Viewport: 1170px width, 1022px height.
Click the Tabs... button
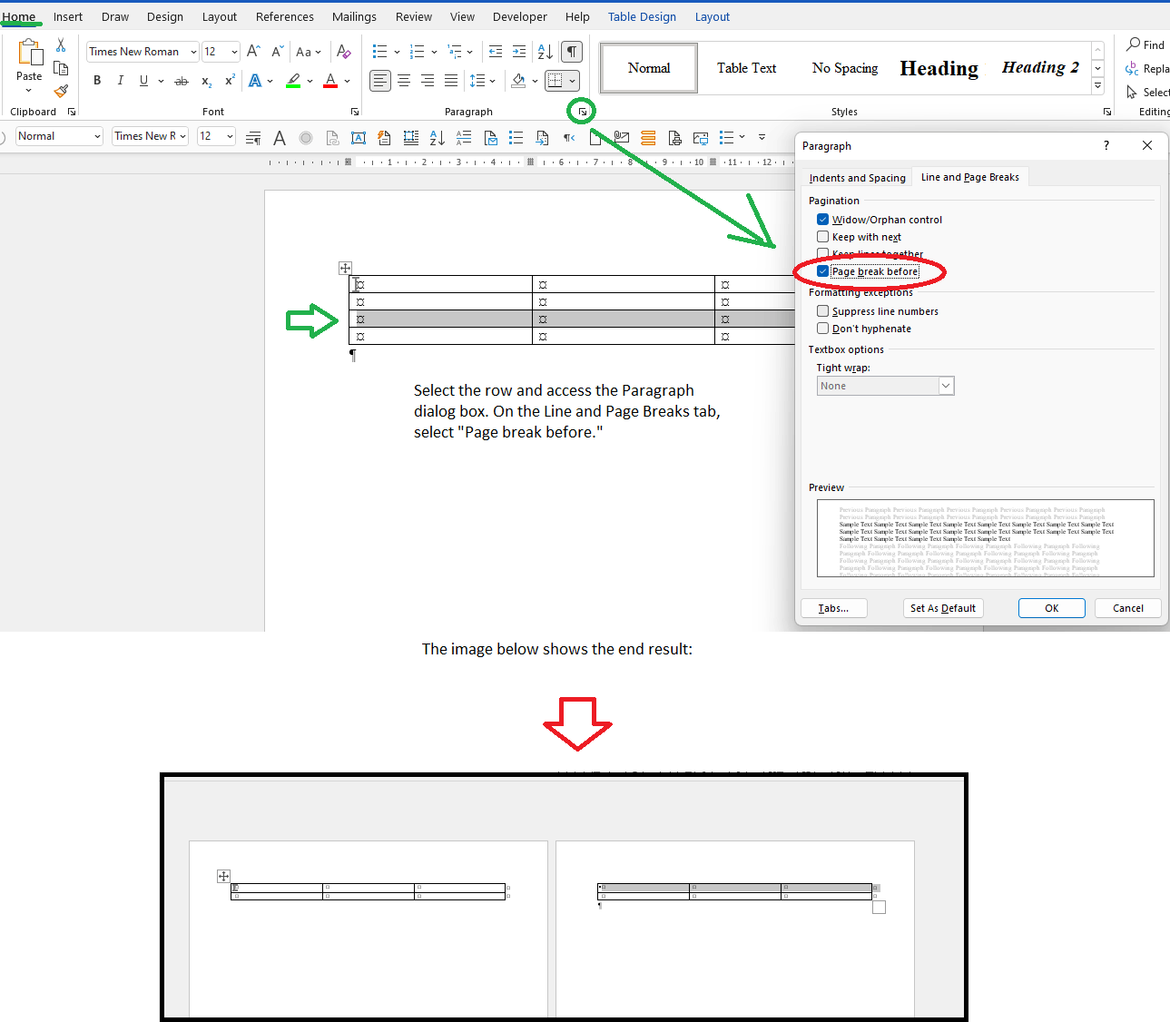coord(834,608)
